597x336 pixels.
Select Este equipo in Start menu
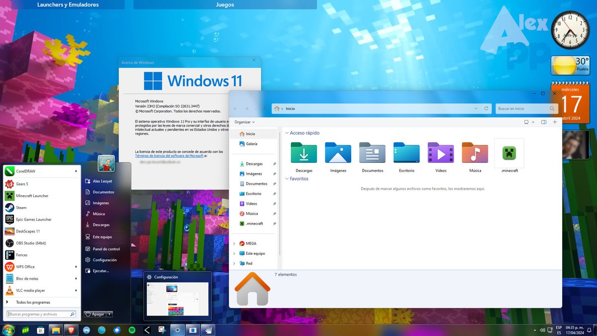click(x=102, y=237)
